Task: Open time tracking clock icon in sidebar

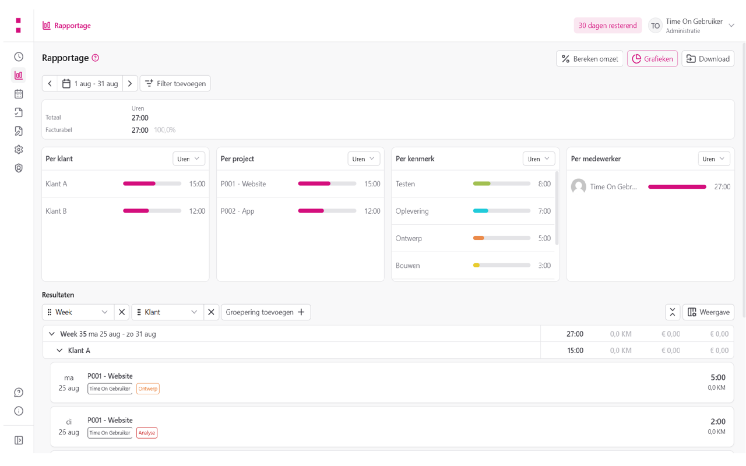Action: [x=19, y=57]
